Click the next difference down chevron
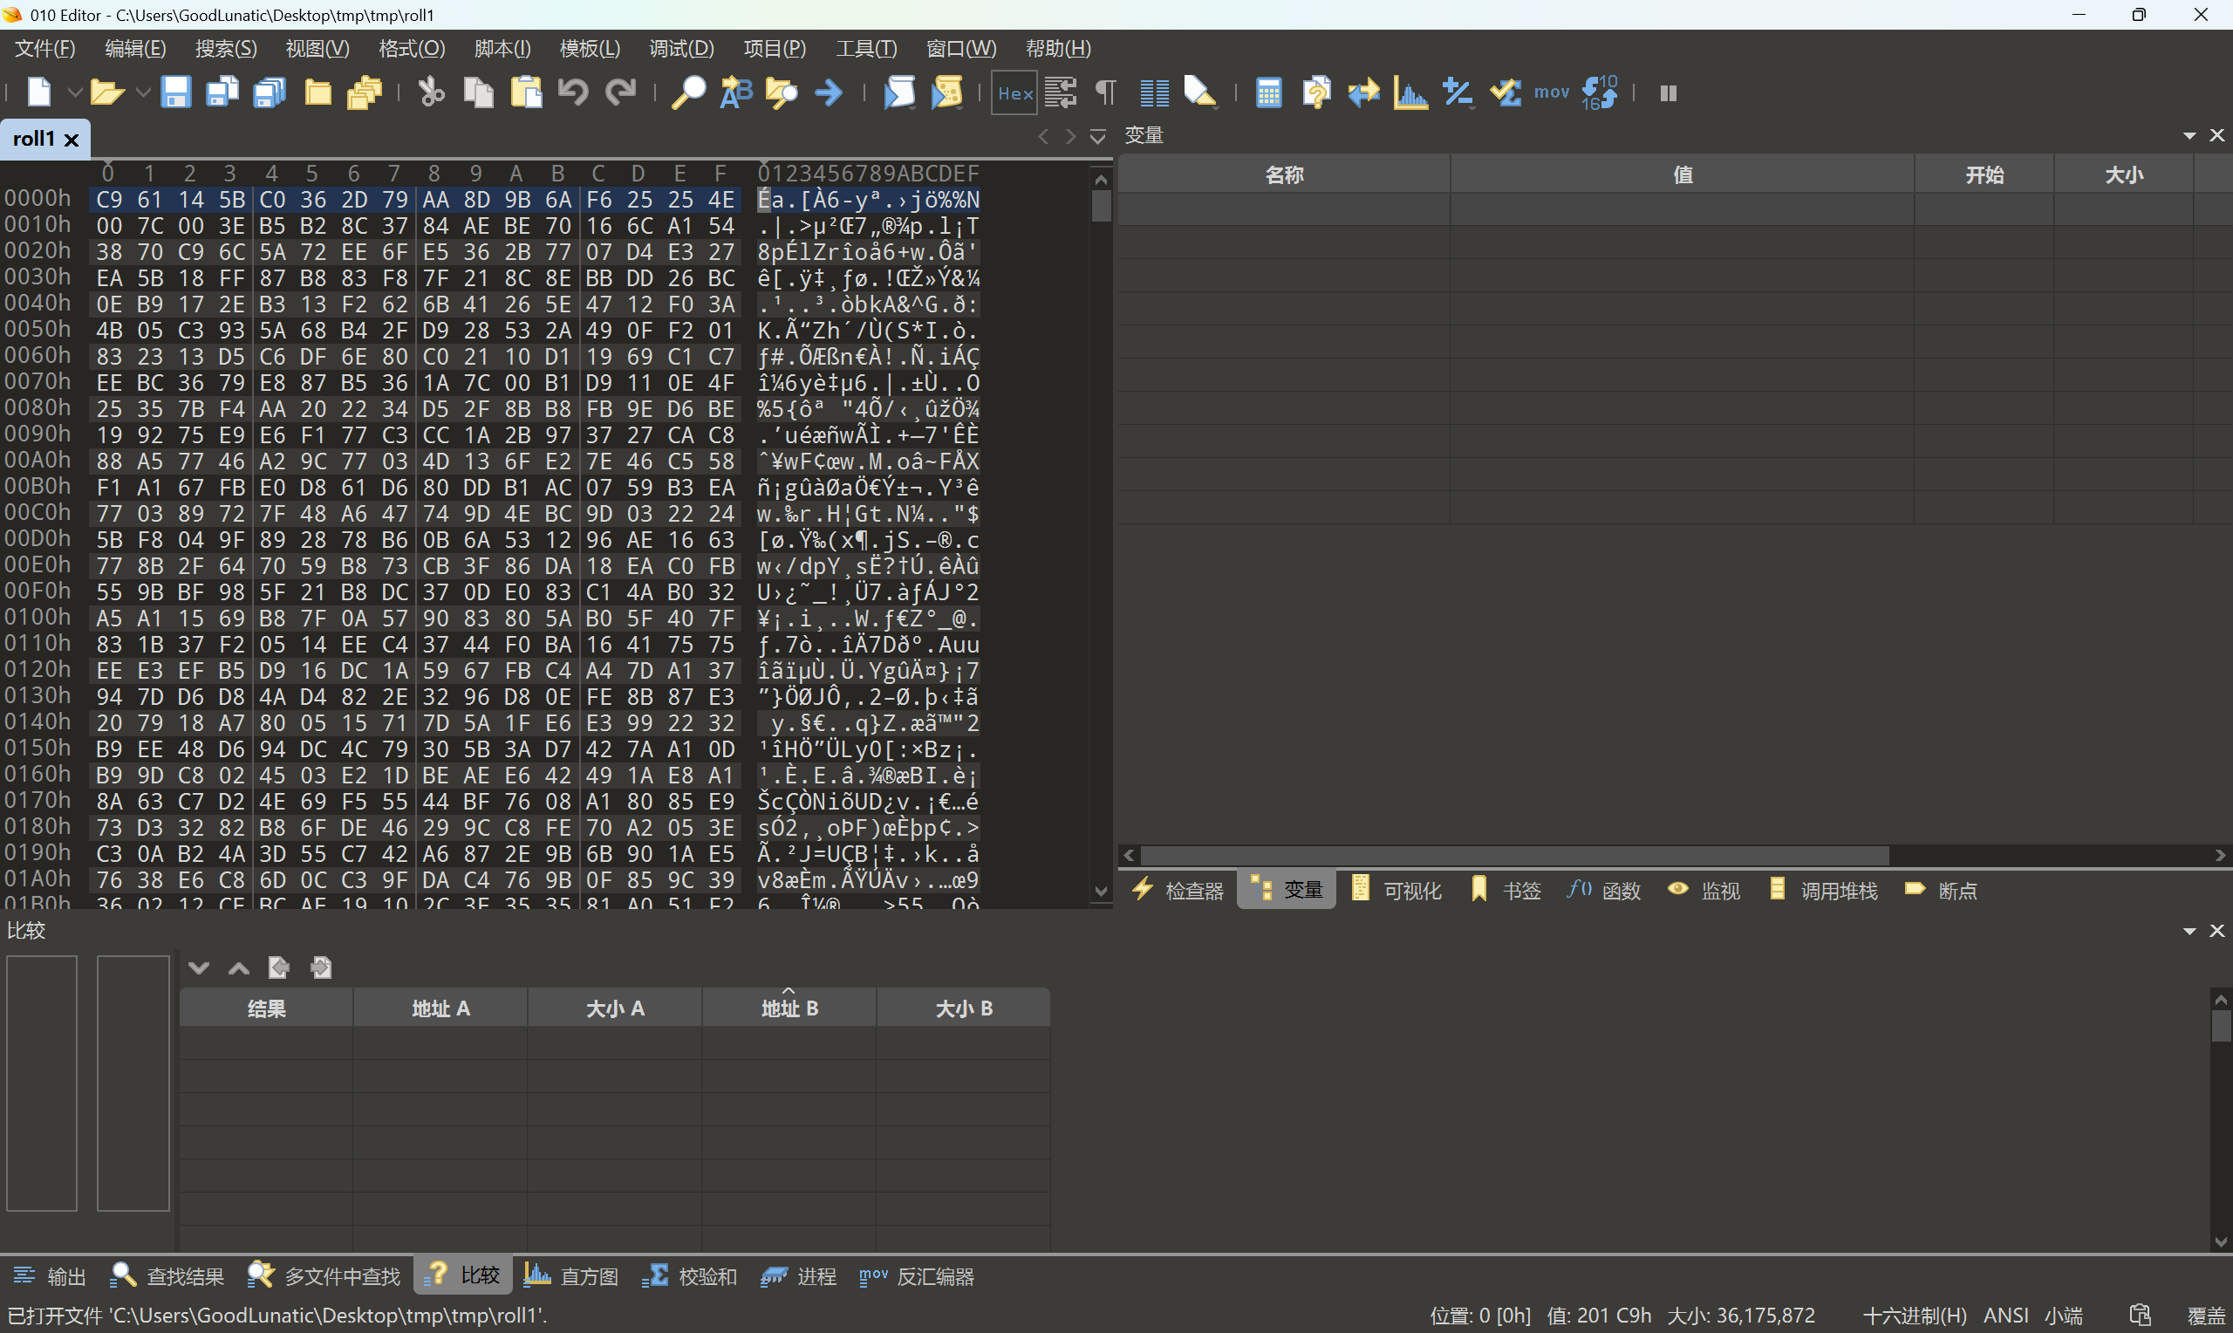The width and height of the screenshot is (2233, 1333). click(198, 967)
